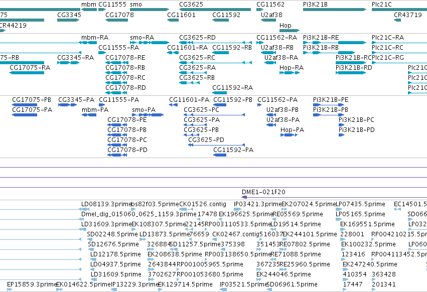
Task: Click the "Hop-PA" protein label
Action: click(x=292, y=130)
